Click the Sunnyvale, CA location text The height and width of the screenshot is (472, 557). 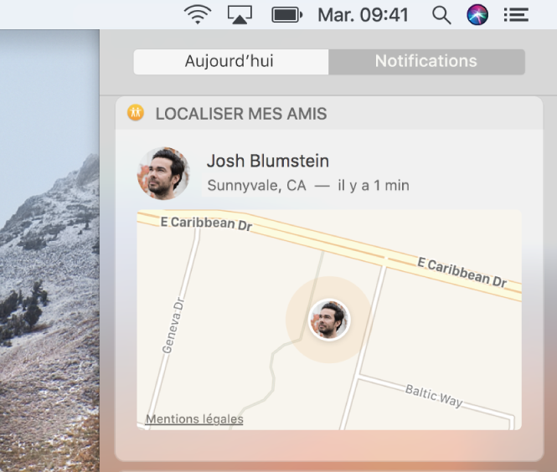point(256,185)
